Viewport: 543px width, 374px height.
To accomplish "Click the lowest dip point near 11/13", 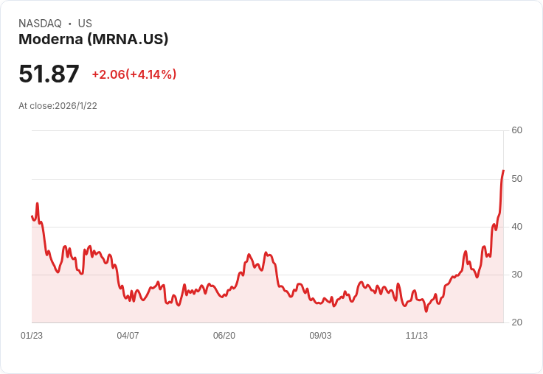I will [426, 311].
